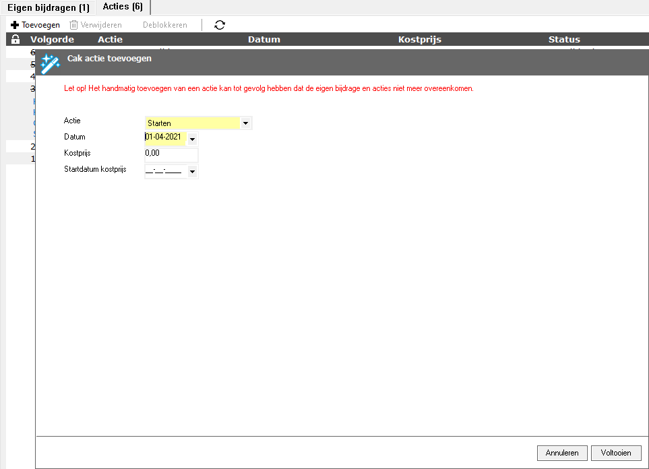This screenshot has height=469, width=649.
Task: Click the plus icon for Toevoegen
Action: [15, 25]
